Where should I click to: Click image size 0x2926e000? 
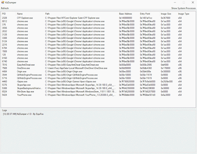[x=167, y=82]
